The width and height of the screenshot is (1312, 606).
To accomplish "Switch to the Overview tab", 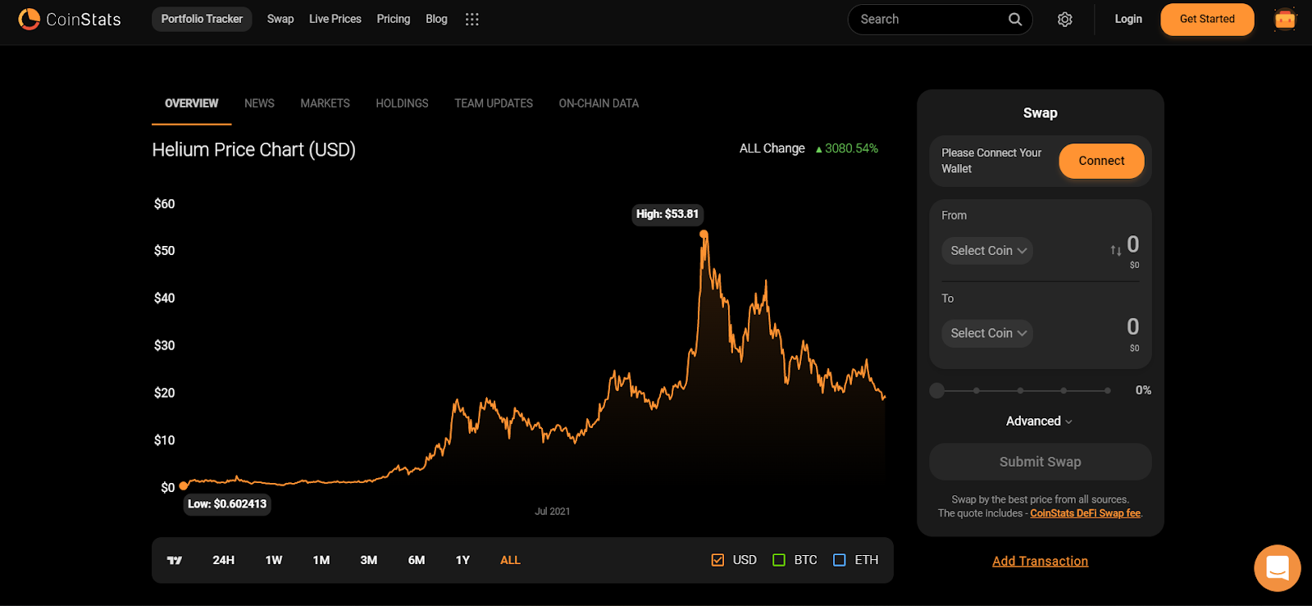I will click(x=191, y=103).
